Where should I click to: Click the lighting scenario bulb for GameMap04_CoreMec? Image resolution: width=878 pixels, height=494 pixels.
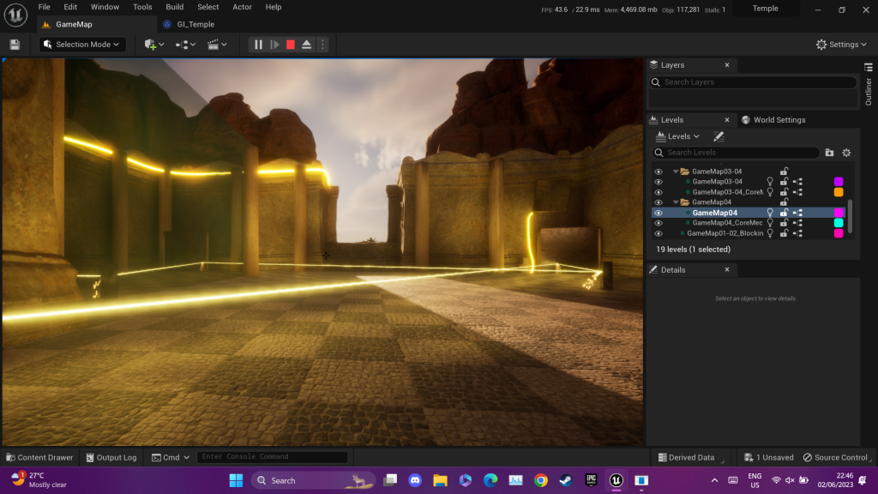pos(770,223)
